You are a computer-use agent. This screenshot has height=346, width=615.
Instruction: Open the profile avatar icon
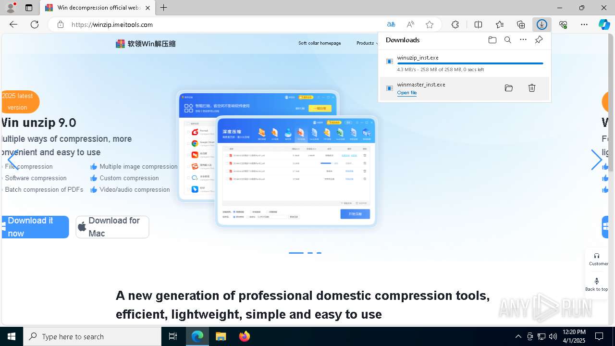(10, 8)
